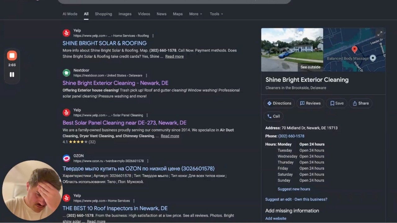Expand the More search categories dropdown
The image size is (397, 223).
(196, 14)
